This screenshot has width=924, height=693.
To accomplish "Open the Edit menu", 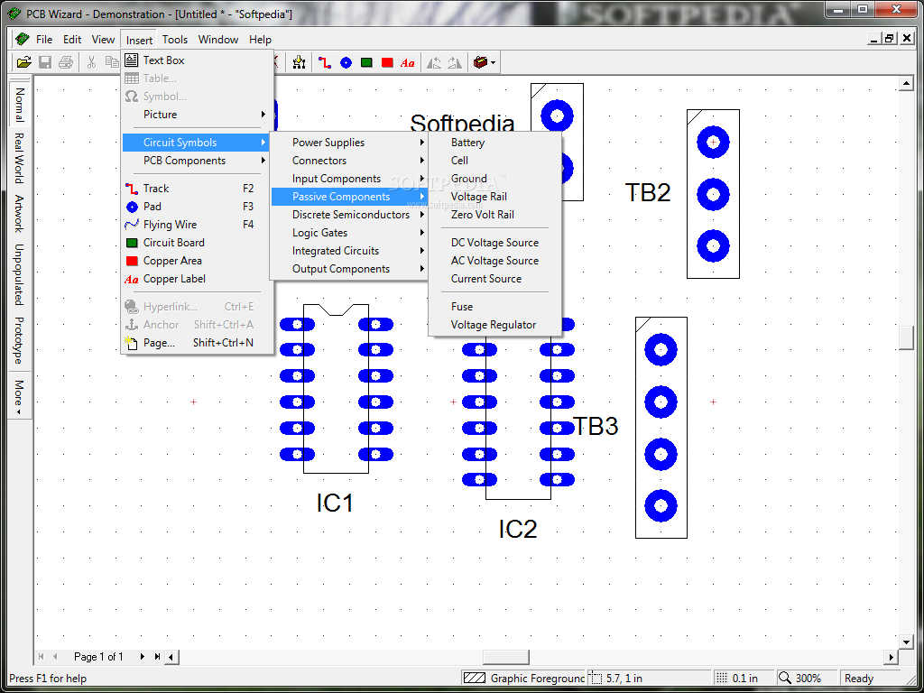I will click(72, 40).
